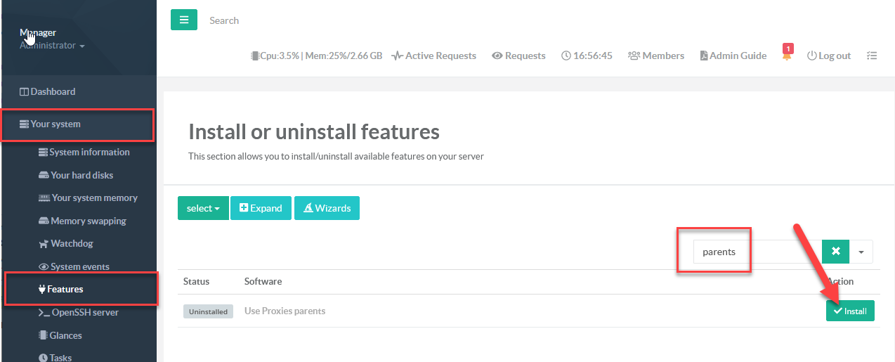Expand the Administrator user dropdown

tap(52, 46)
